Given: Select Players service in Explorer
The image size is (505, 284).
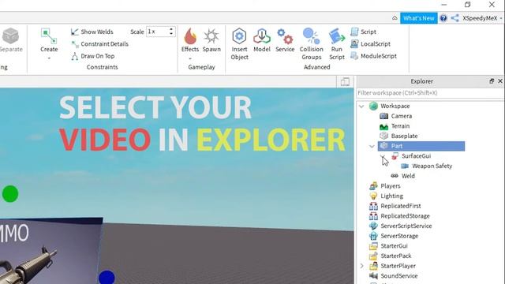Looking at the screenshot, I should tap(391, 186).
